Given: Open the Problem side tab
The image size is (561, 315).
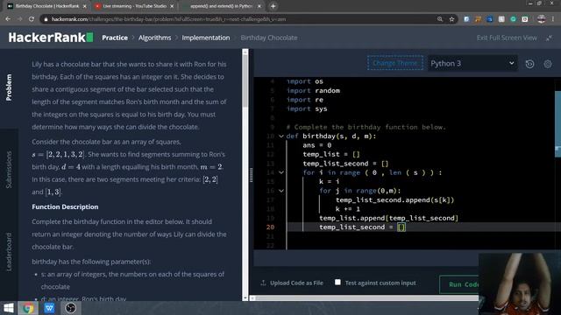Looking at the screenshot, I should tap(9, 87).
